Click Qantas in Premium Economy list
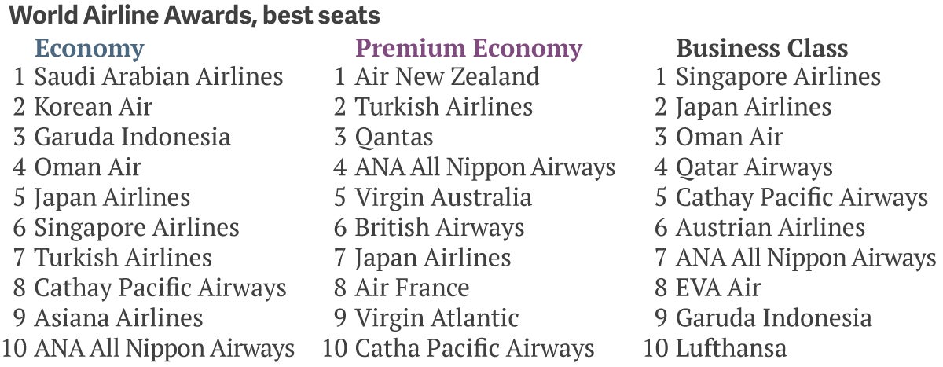Image resolution: width=943 pixels, height=367 pixels. pos(394,138)
